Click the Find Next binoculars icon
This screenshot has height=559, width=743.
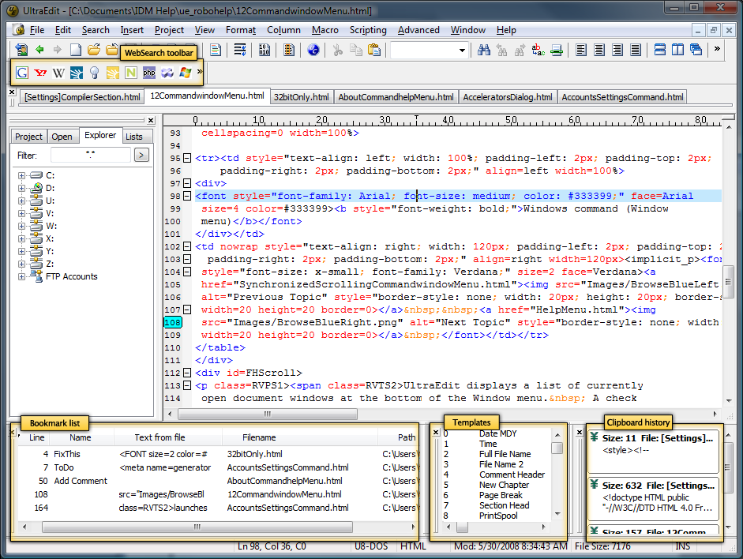(520, 50)
